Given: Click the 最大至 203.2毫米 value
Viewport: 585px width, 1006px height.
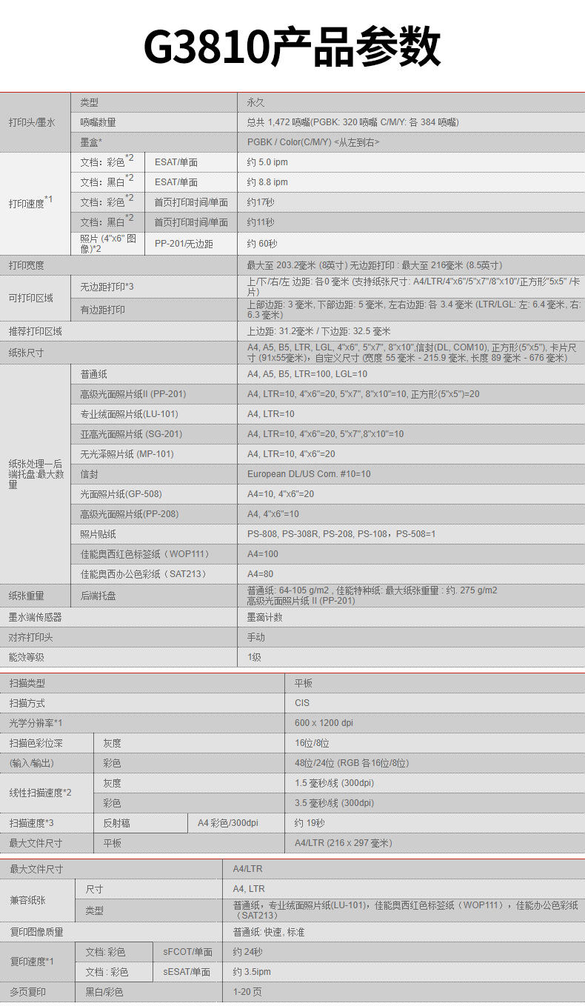Looking at the screenshot, I should click(375, 265).
